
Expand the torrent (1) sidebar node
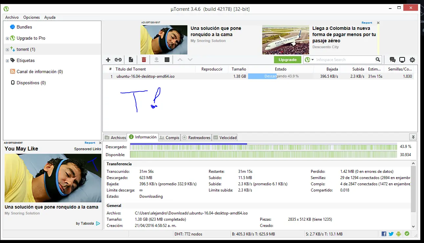(x=7, y=50)
